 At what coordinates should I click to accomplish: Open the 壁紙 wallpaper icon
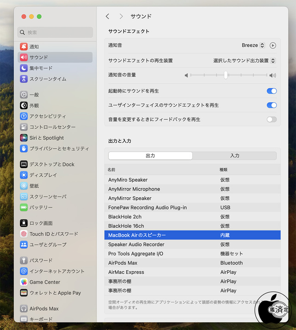click(x=24, y=185)
